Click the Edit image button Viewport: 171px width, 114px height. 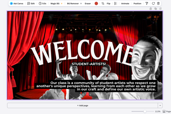31,3
